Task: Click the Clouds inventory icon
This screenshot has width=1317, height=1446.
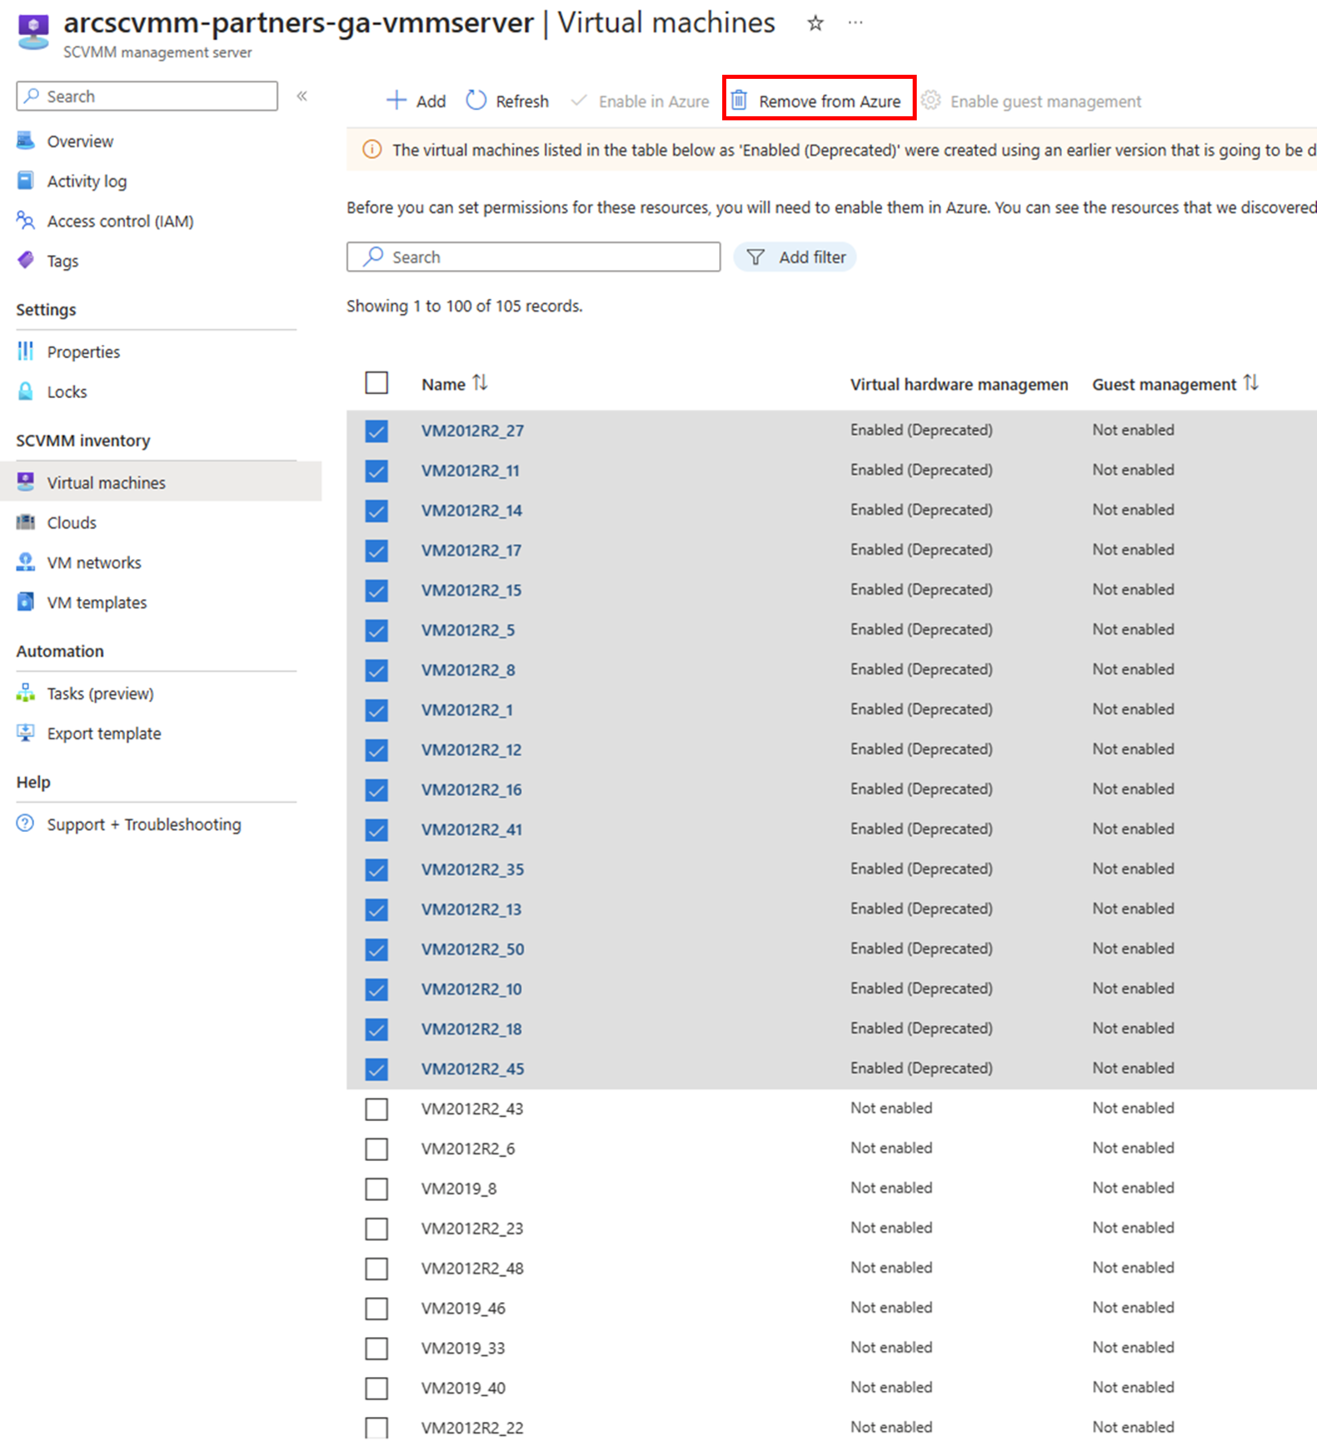Action: coord(24,522)
